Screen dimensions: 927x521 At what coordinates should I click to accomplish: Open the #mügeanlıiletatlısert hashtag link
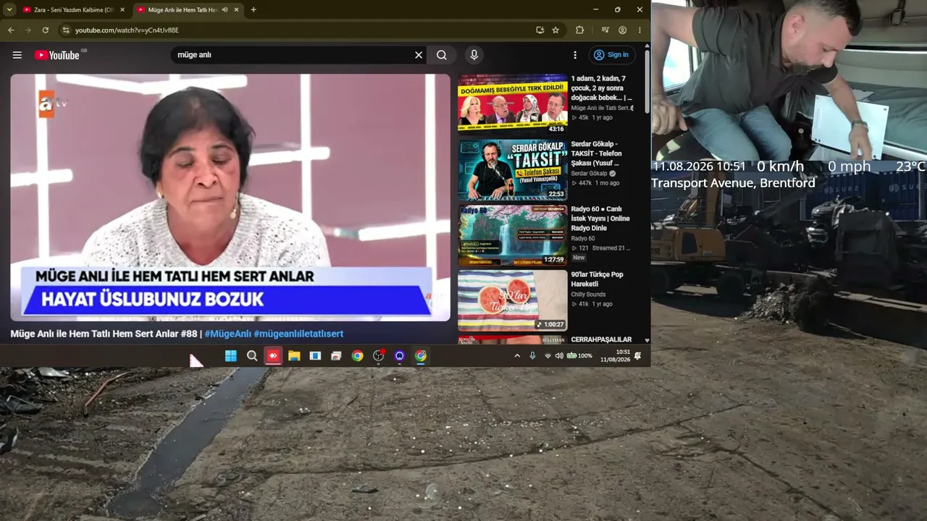point(298,334)
